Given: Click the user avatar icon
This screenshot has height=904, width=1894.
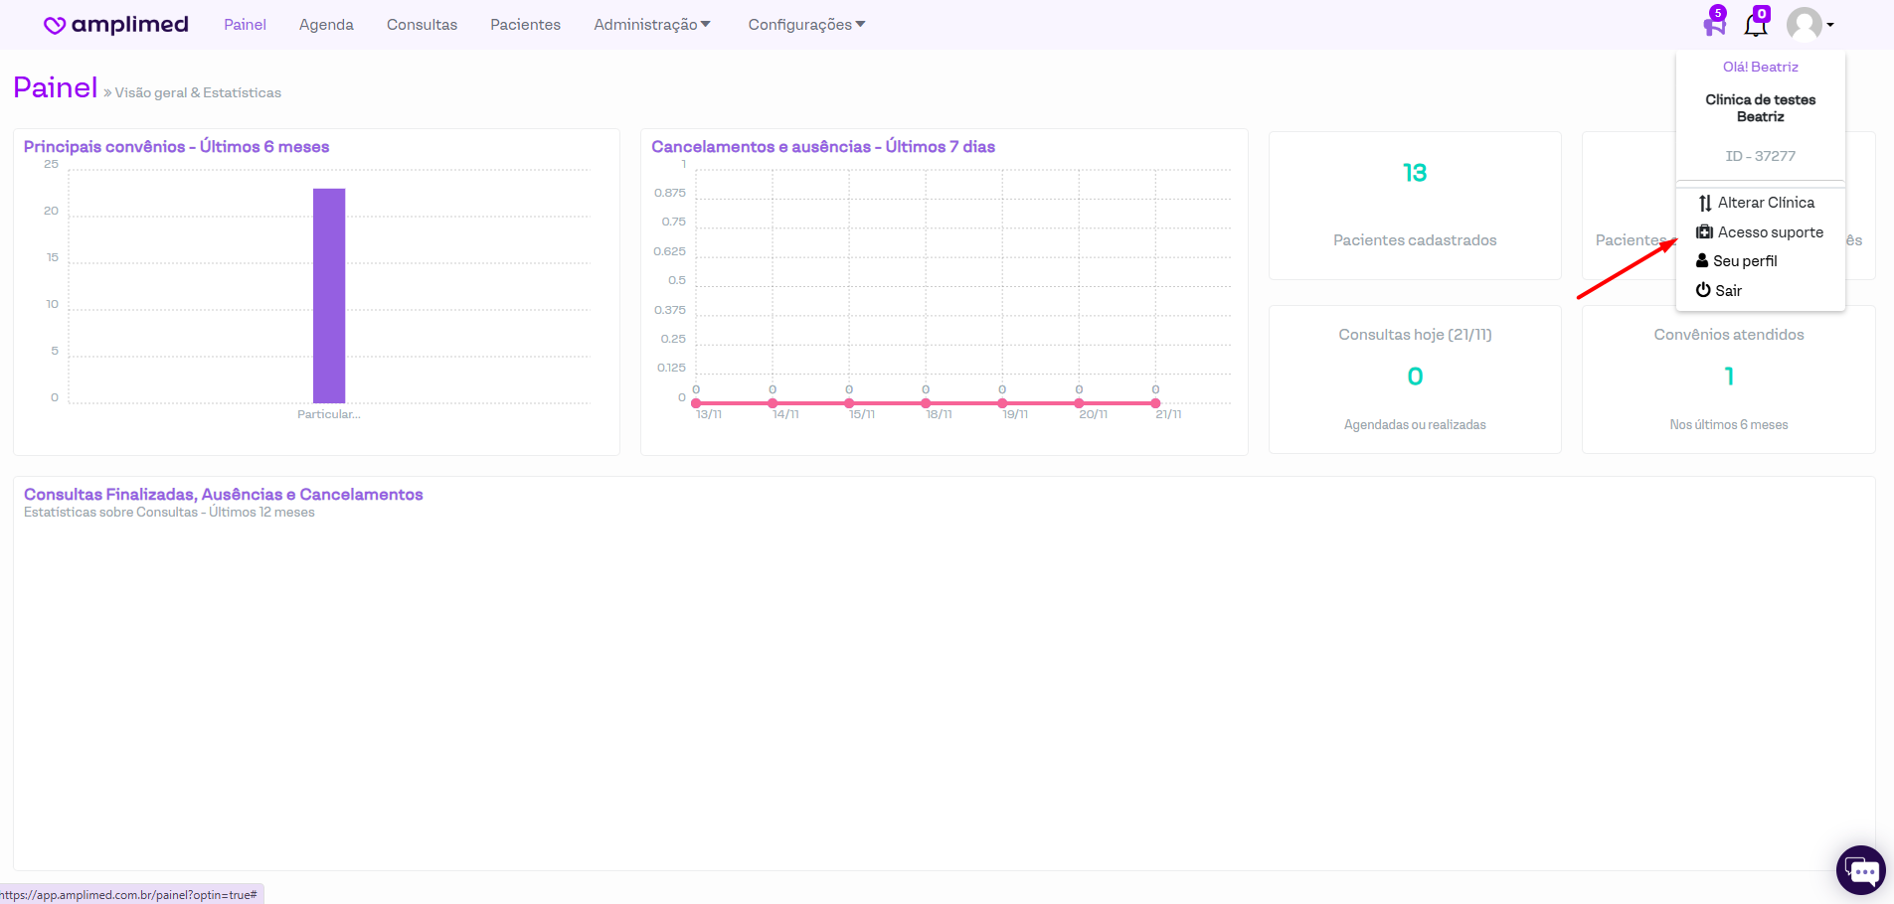Looking at the screenshot, I should tap(1804, 25).
